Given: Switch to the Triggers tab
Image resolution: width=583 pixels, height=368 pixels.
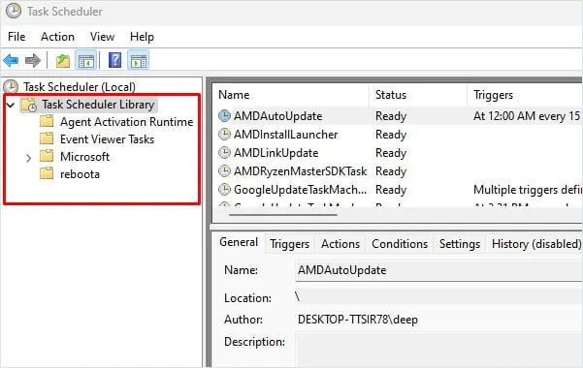Looking at the screenshot, I should point(290,244).
